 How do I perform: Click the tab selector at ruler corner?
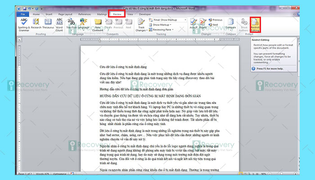19,40
